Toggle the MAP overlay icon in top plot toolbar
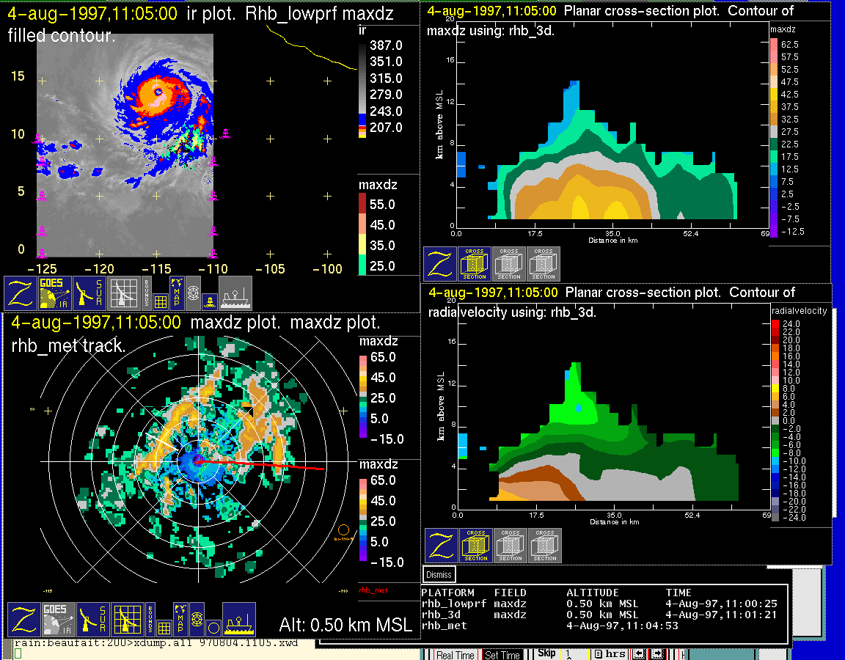845x660 pixels. (x=177, y=290)
